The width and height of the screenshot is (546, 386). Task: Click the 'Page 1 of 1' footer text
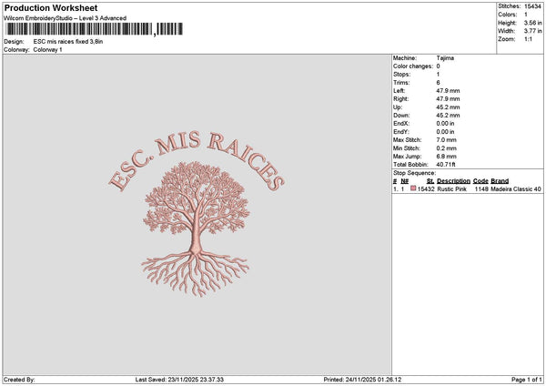(527, 380)
